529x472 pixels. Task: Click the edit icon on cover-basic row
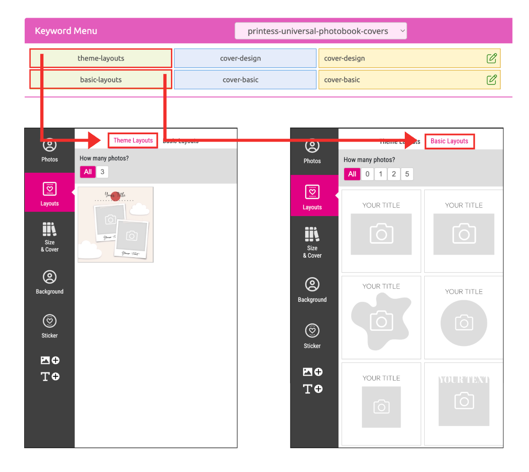[491, 80]
